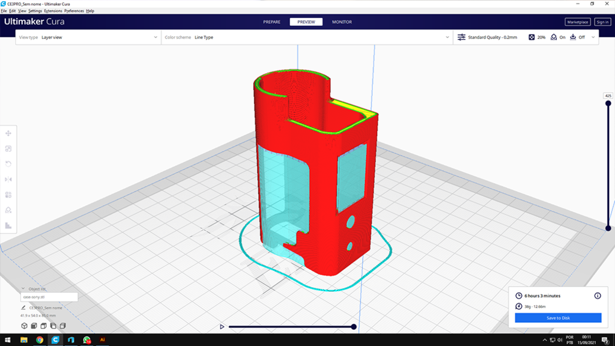This screenshot has width=615, height=346.
Task: Open the Marketplace
Action: [578, 22]
